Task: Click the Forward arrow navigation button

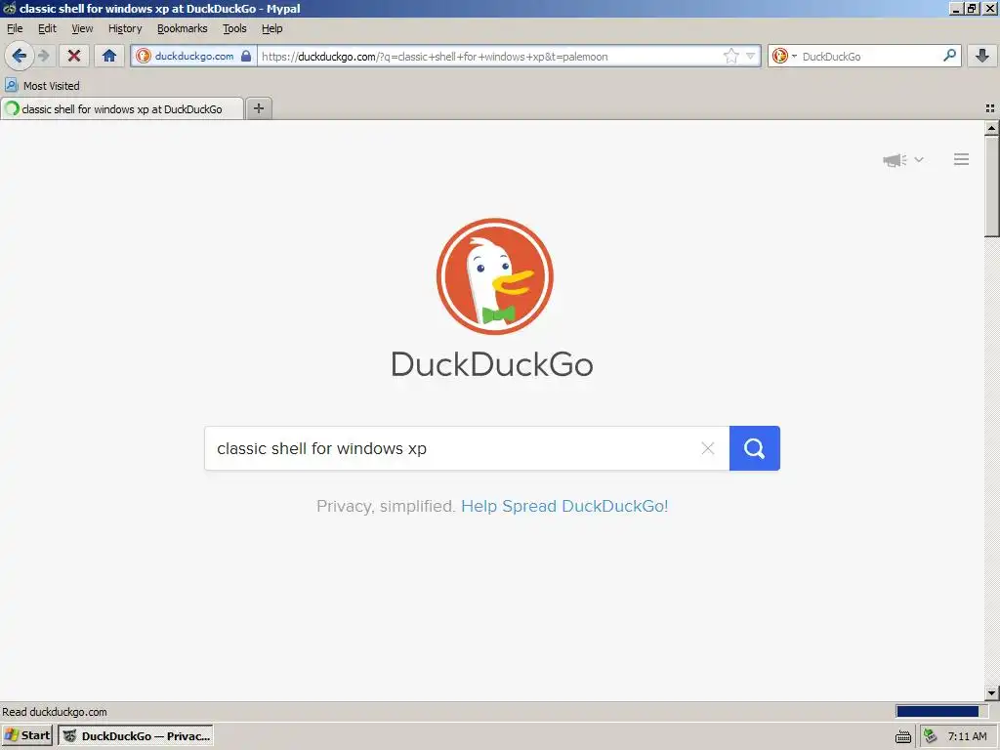Action: click(x=43, y=56)
